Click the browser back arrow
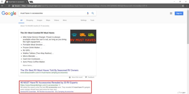 pos(2,6)
